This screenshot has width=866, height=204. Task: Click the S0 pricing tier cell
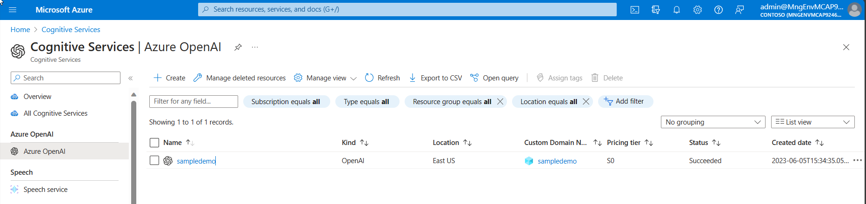click(611, 161)
